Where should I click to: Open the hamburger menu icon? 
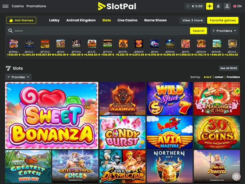click(5, 6)
